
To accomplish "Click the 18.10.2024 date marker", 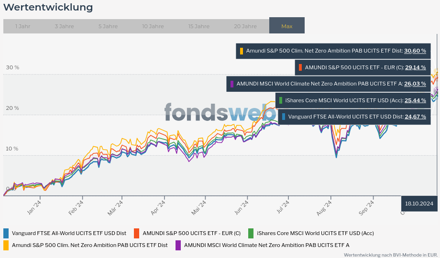I will 419,204.
